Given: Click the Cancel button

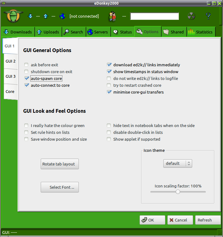Looking at the screenshot, I should tap(180, 220).
